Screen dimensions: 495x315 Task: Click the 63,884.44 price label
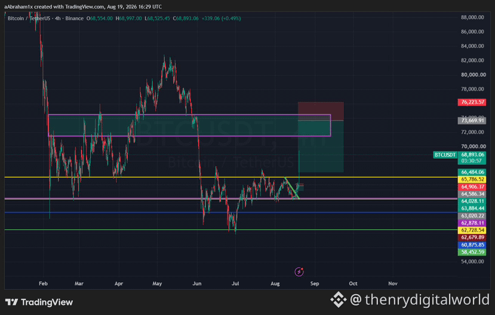472,208
